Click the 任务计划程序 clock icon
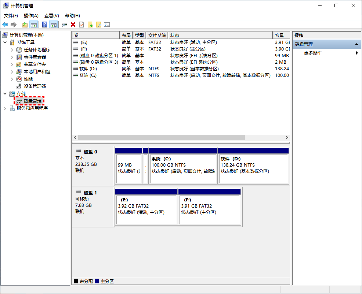The image size is (362, 294). point(19,50)
